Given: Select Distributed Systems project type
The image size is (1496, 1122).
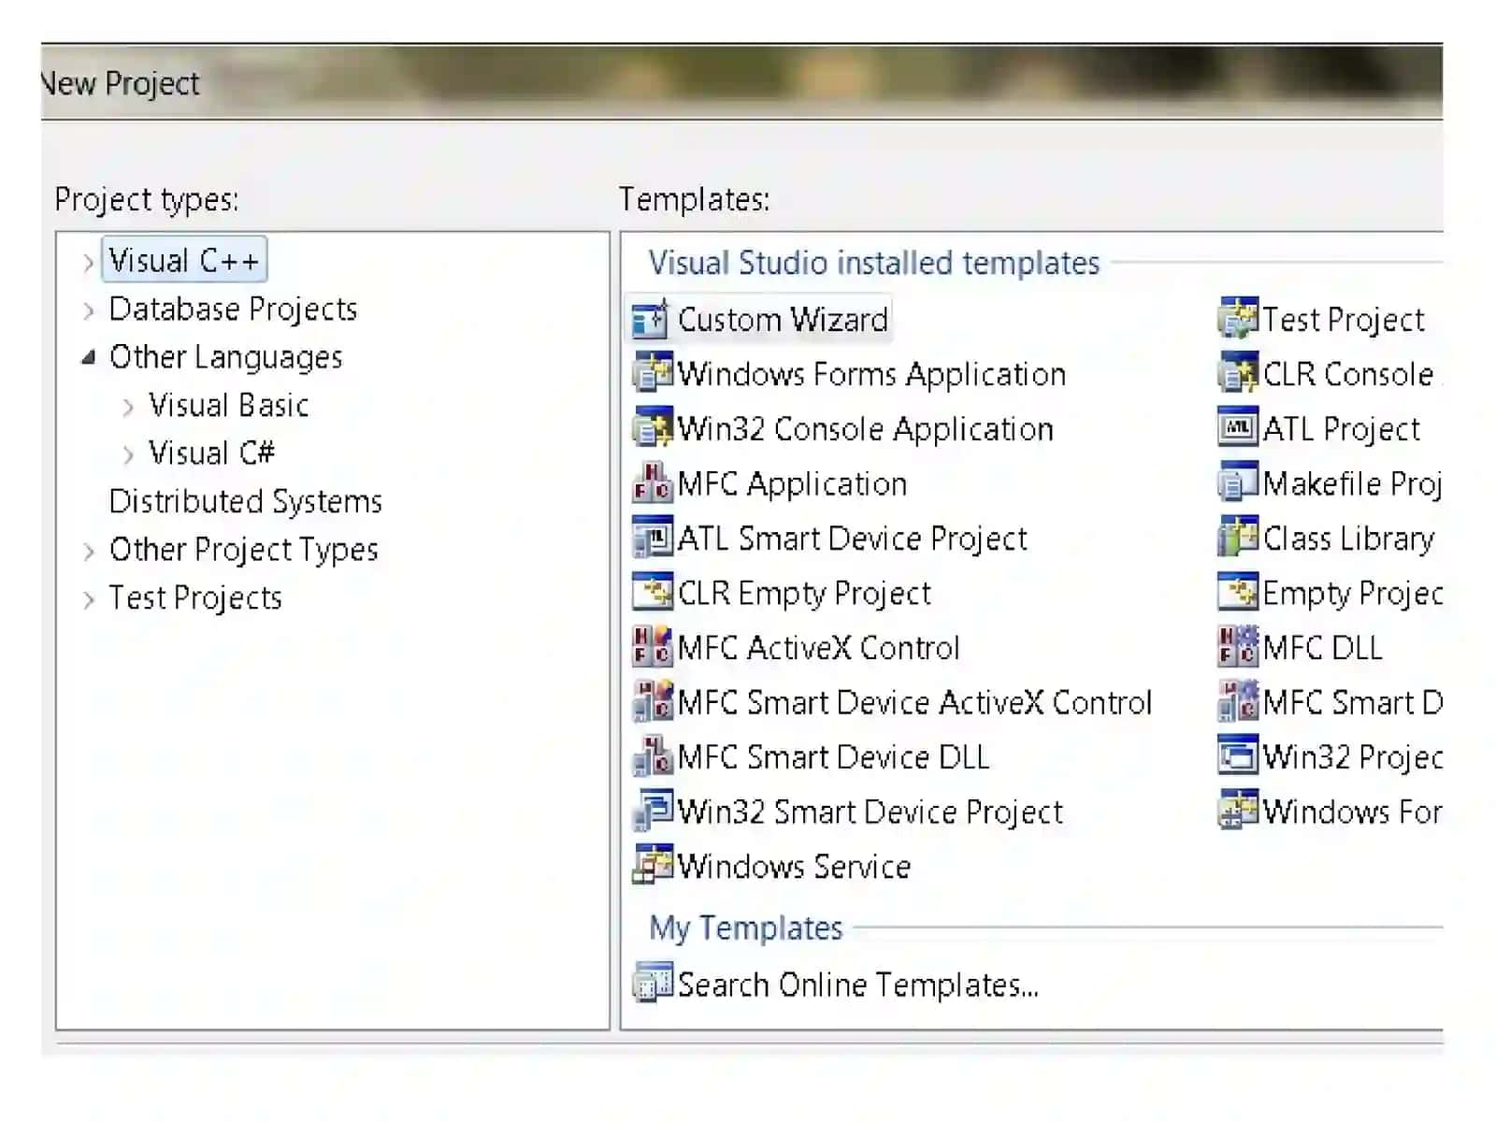Looking at the screenshot, I should [x=246, y=501].
